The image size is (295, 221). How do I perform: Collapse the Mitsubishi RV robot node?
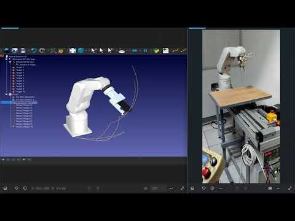[x=10, y=62]
